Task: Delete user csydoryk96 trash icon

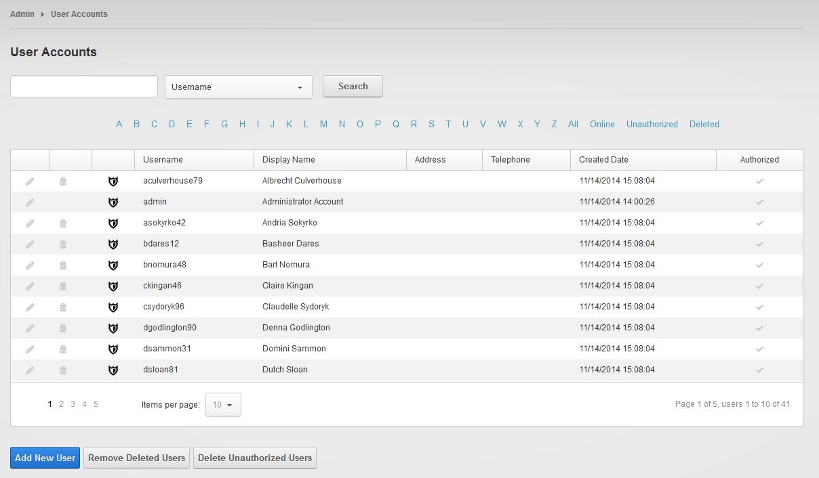Action: coord(63,307)
